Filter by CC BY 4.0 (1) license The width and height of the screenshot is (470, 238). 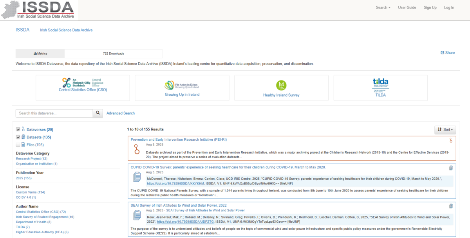26,197
